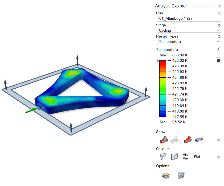
Task: Collapse the Run section chevrons
Action: coord(219,13)
